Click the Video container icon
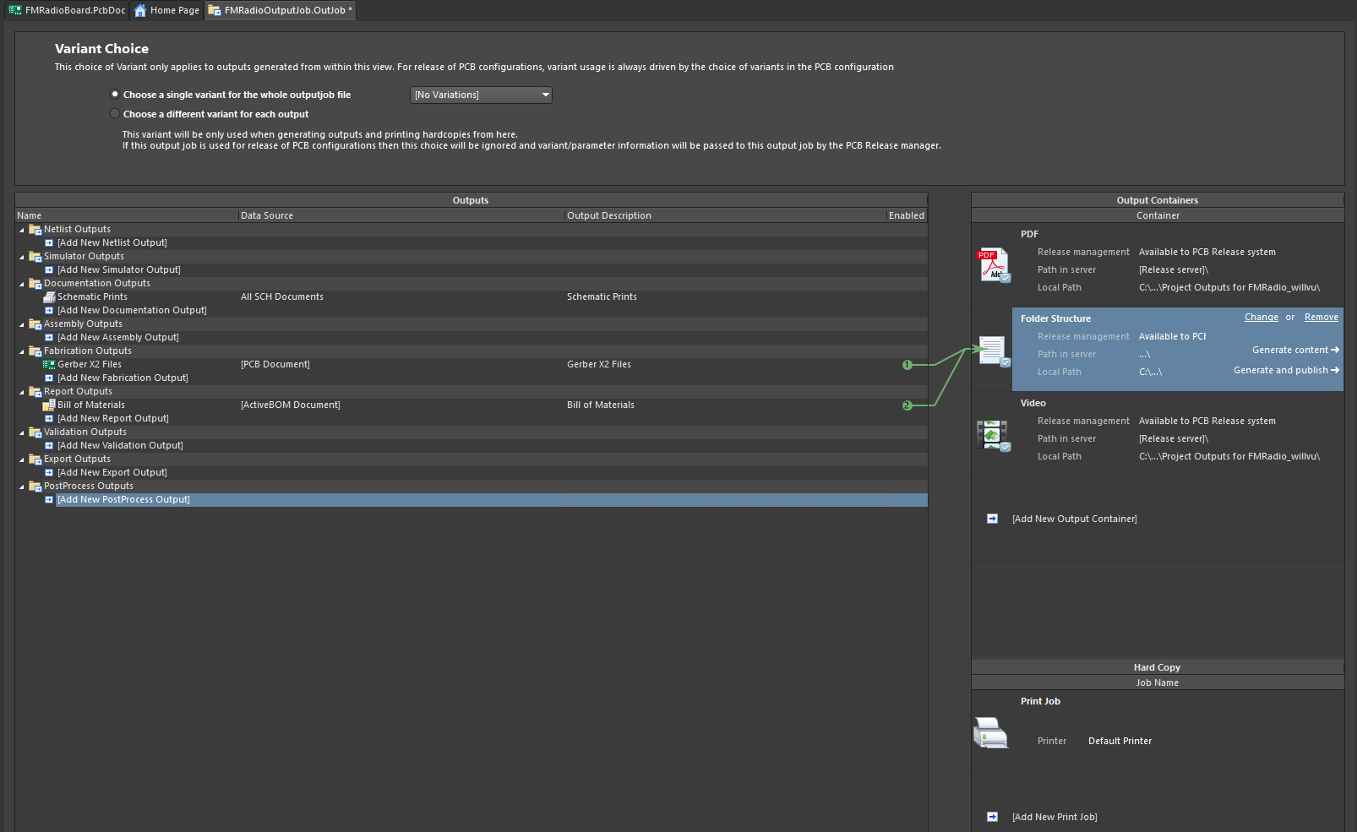 point(994,436)
